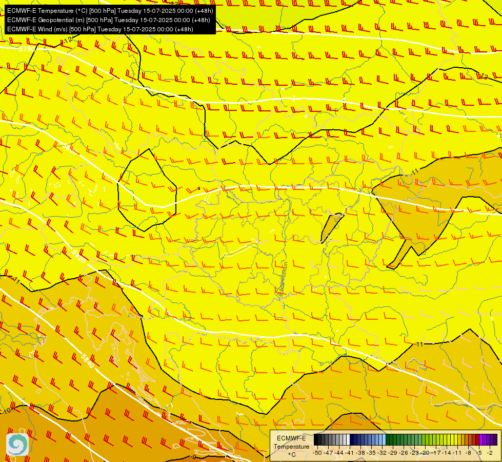502x462 pixels.
Task: Click the -41 legend tick label
Action: 350,453
